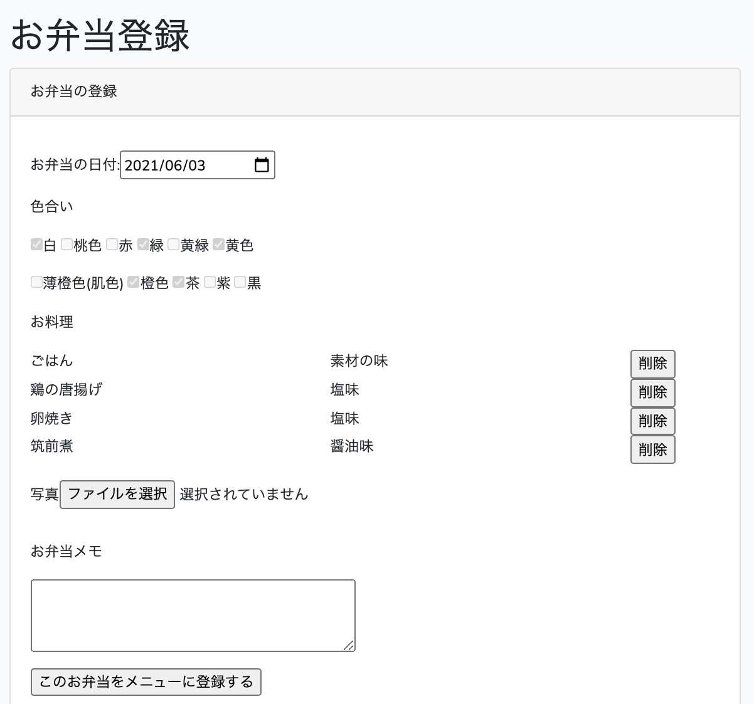Click the date input showing 2021/06/03
Viewport: 754px width, 704px height.
point(182,165)
